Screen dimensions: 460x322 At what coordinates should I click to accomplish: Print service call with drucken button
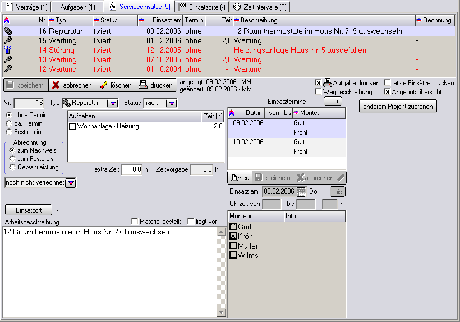(155, 85)
